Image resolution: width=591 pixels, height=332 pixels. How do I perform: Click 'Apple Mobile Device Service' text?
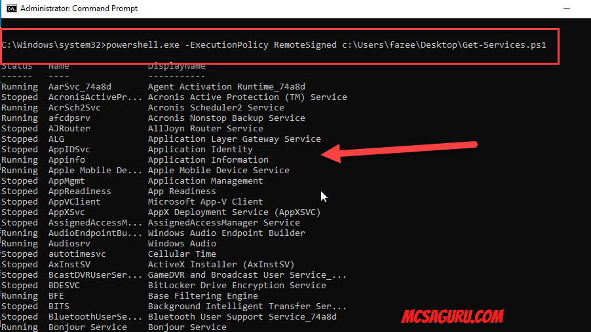219,171
